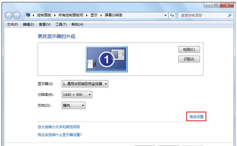Screen dimensions: 237x146
Task: Open the 方向(O) orientation dropdown
Action: pos(73,105)
